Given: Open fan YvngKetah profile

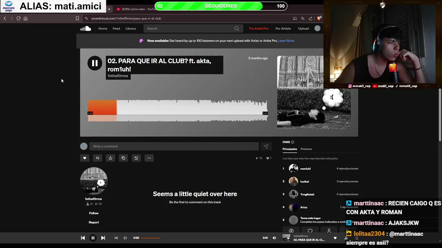Looking at the screenshot, I should [x=307, y=195].
